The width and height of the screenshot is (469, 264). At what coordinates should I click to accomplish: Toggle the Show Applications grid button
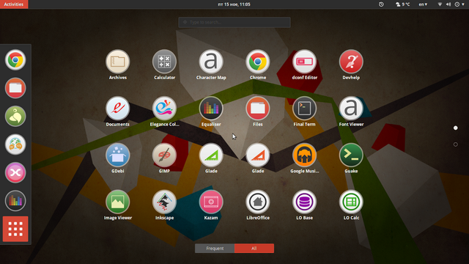[x=15, y=229]
